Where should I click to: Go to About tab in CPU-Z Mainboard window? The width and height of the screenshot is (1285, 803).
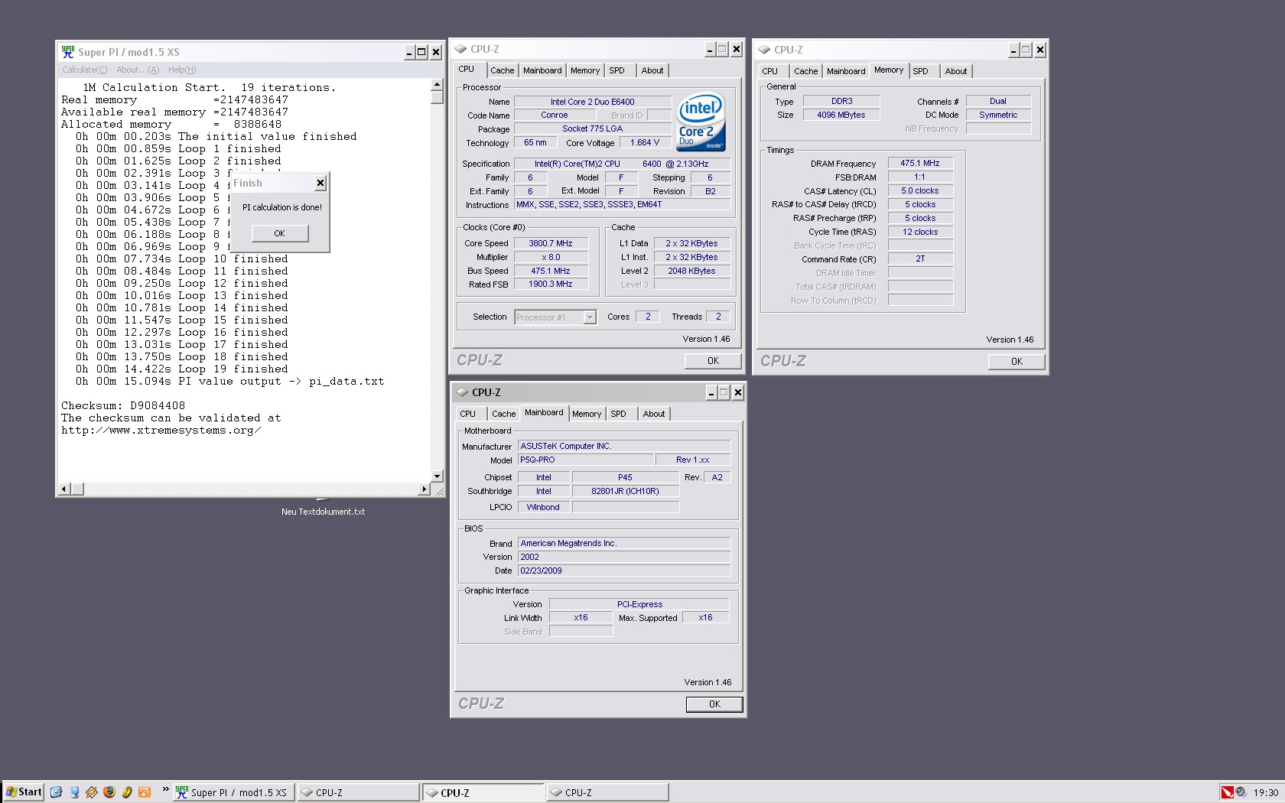click(x=654, y=414)
